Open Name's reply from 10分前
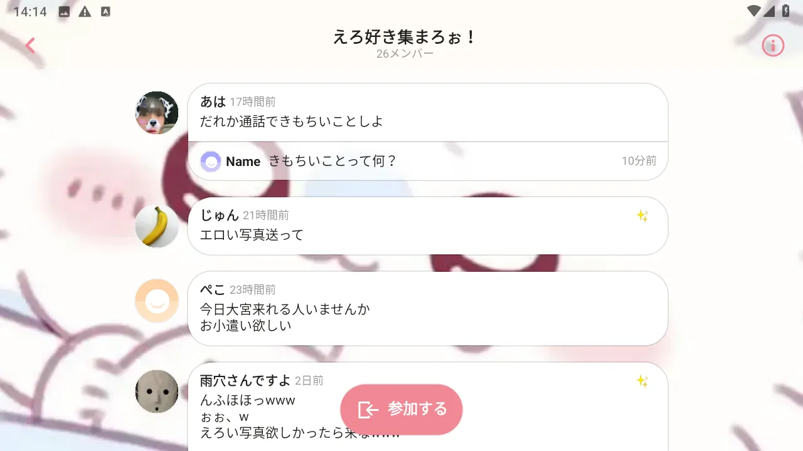This screenshot has height=451, width=803. pos(428,162)
